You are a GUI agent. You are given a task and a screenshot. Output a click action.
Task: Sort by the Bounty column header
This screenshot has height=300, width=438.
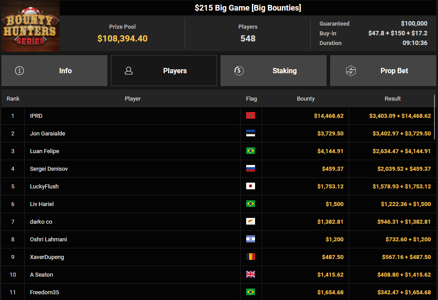click(x=305, y=99)
